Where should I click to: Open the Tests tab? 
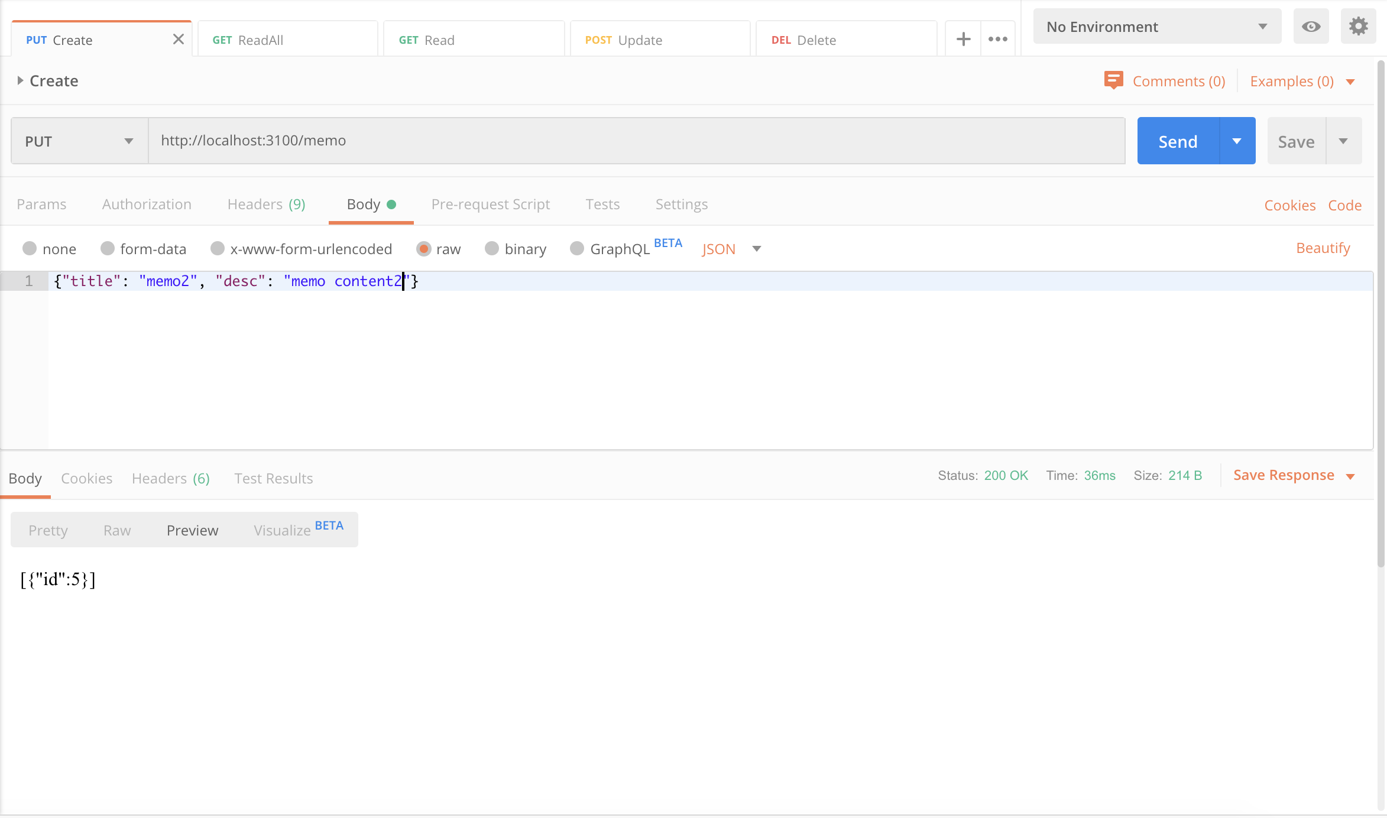[602, 204]
